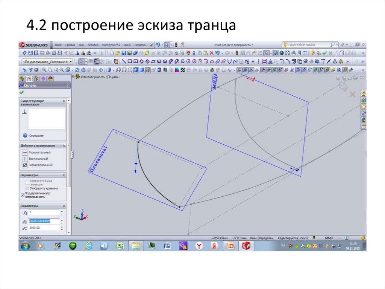
Task: Open SolidWorks Resources in task pane
Action: click(x=363, y=93)
